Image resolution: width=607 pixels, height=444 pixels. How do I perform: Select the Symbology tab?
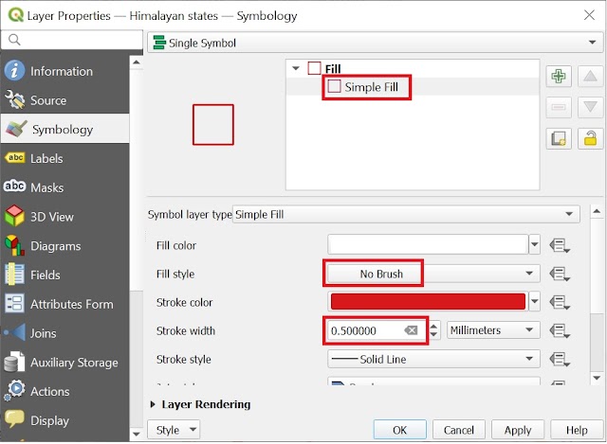[64, 129]
